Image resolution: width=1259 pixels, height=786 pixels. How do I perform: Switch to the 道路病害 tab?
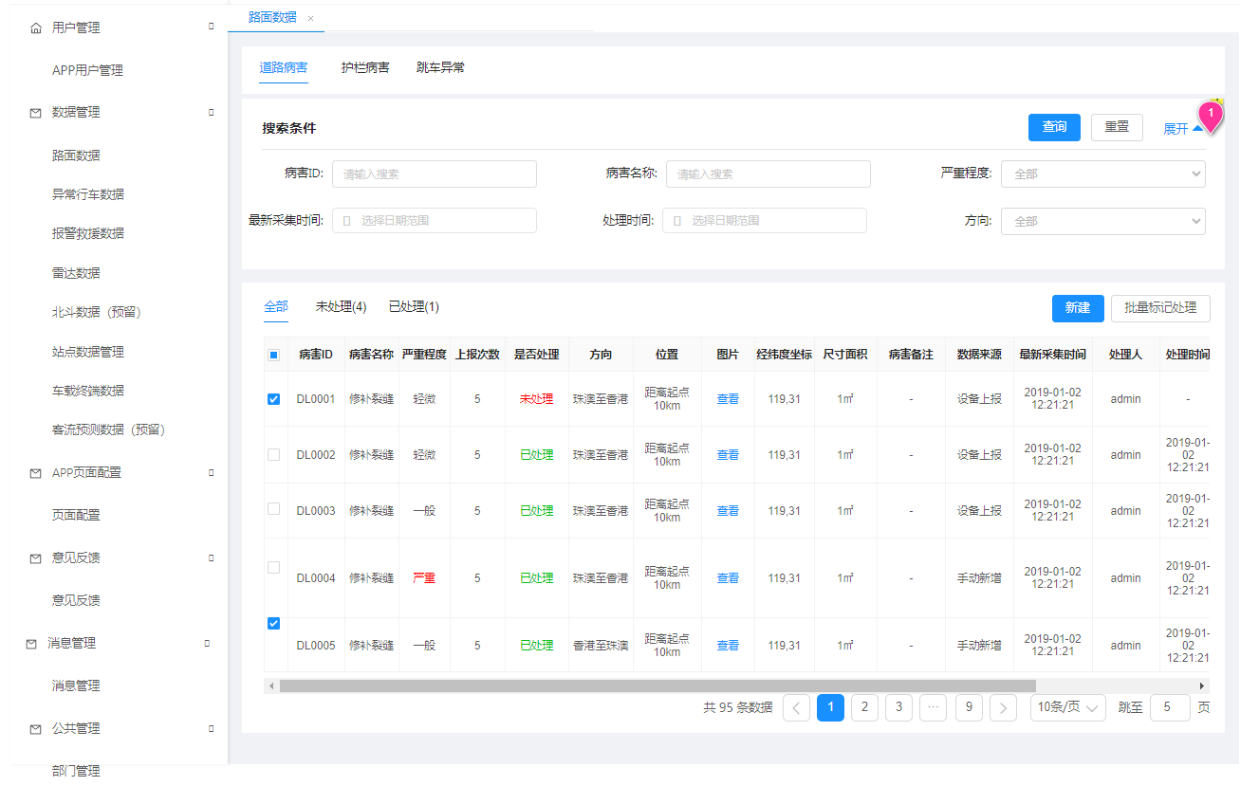point(284,68)
